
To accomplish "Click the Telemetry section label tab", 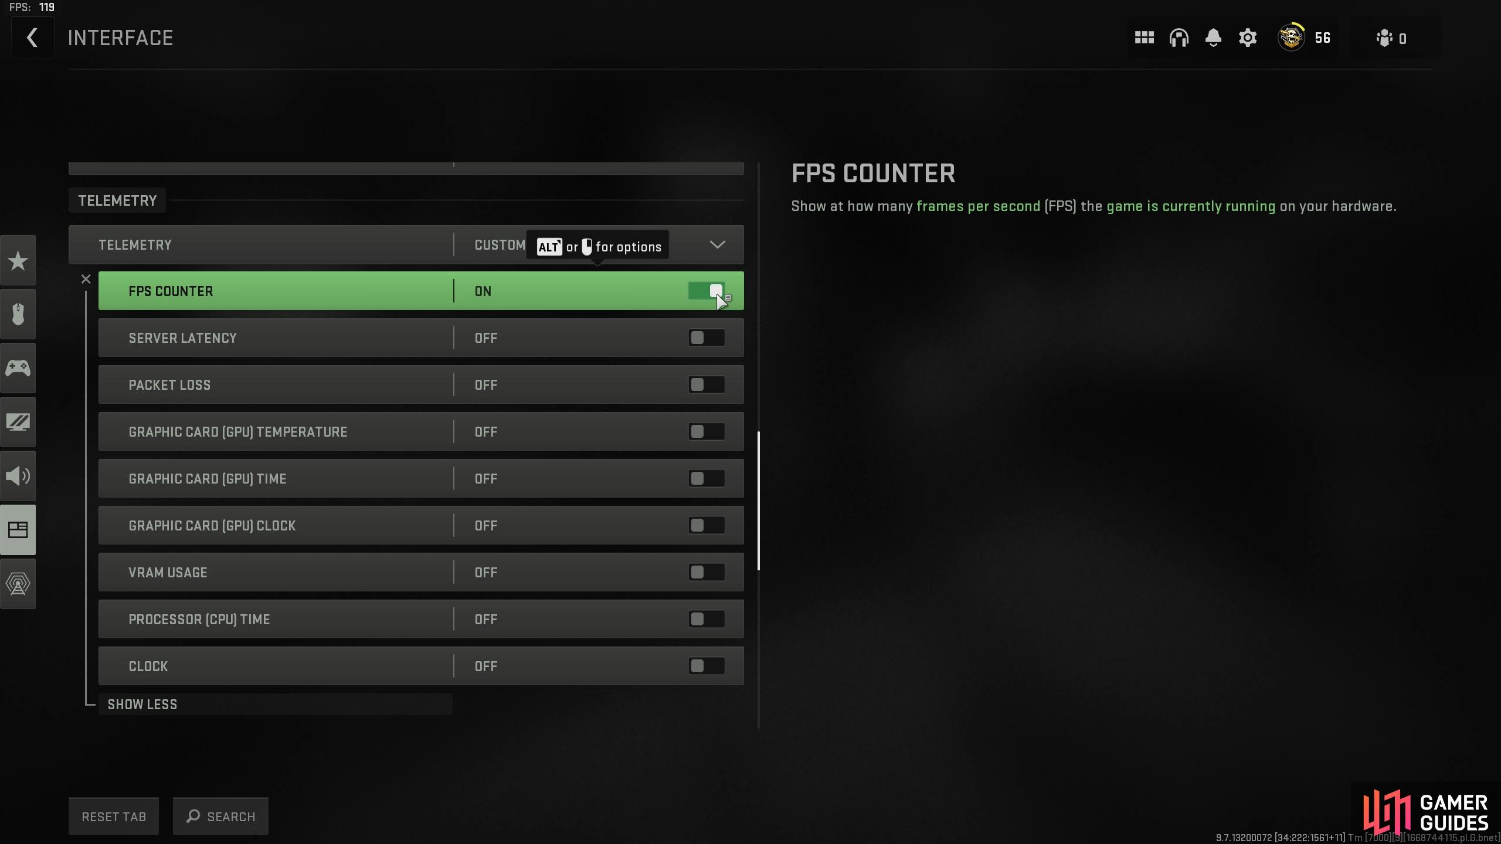I will coord(117,200).
